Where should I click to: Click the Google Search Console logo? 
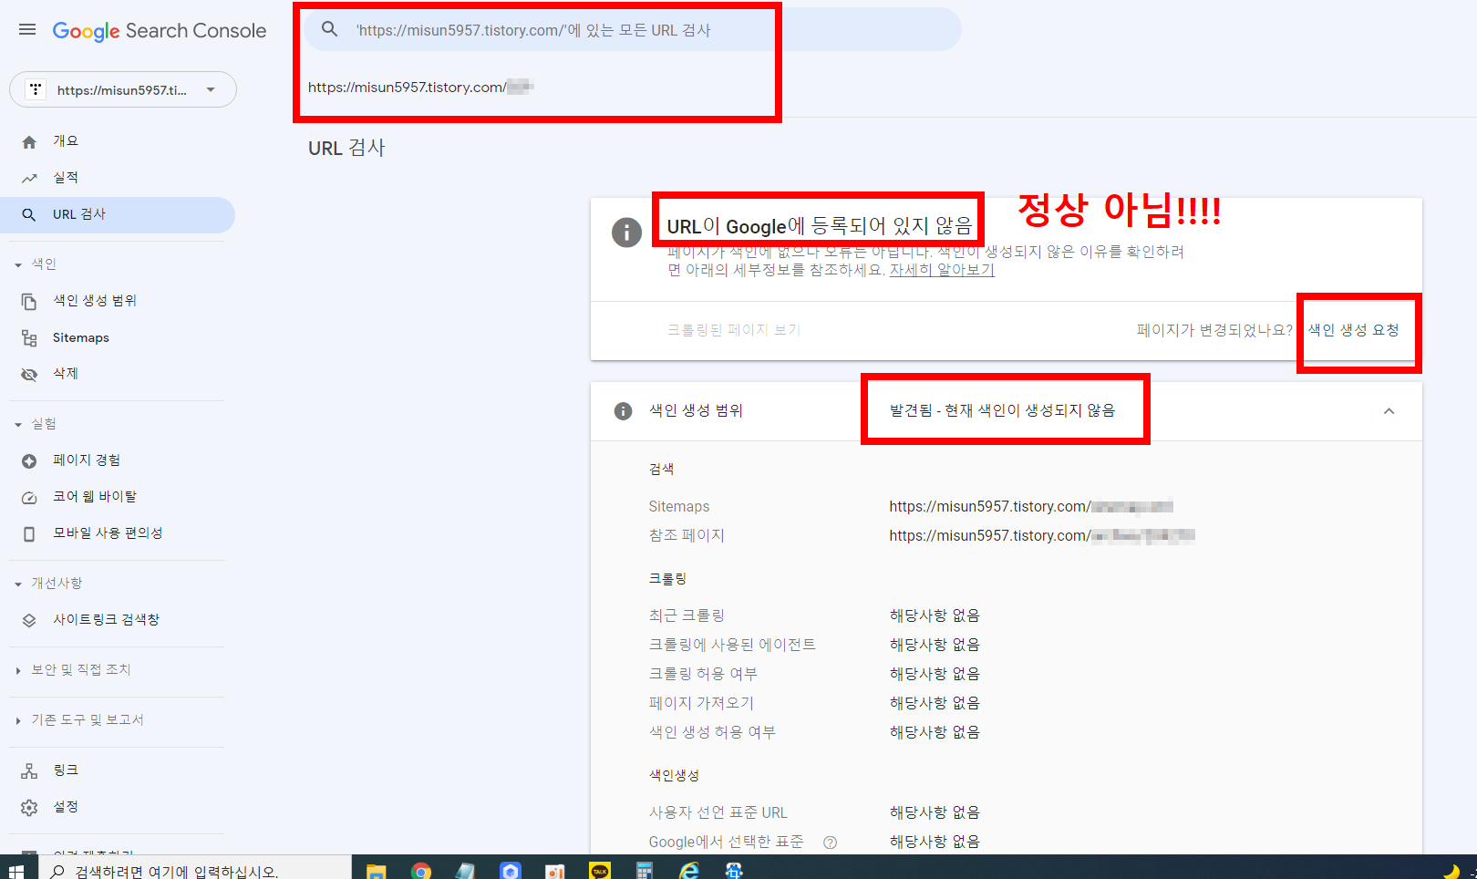click(160, 31)
